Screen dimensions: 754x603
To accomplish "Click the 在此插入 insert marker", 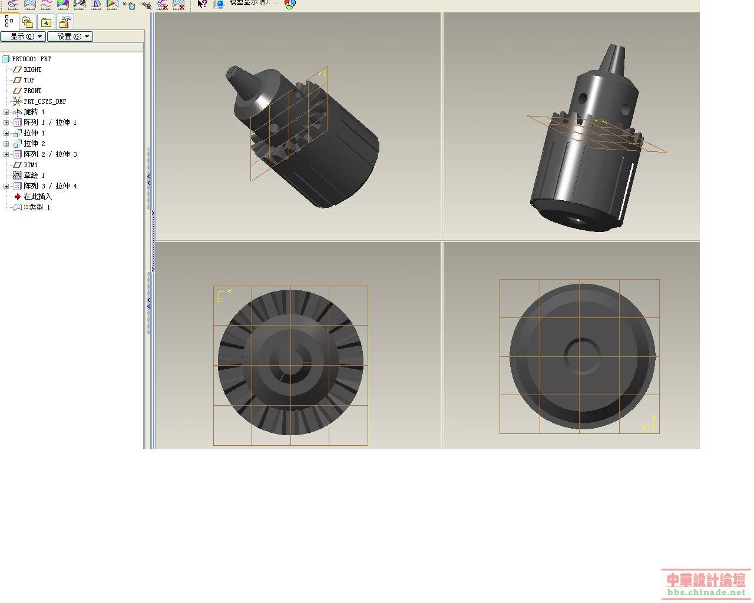I will (x=37, y=197).
